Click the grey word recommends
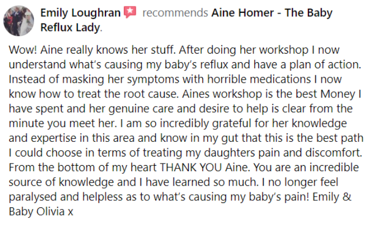Screen dimensions: 377x229 pyautogui.click(x=175, y=13)
